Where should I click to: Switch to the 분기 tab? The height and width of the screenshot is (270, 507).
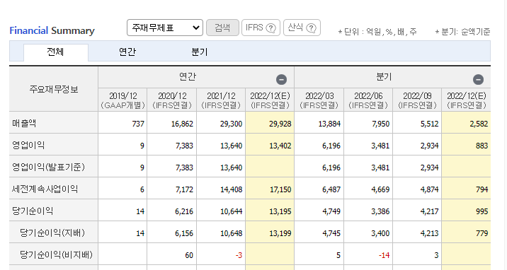(200, 52)
